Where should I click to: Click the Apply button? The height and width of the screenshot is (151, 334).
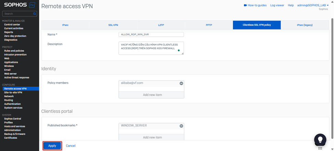[52, 146]
